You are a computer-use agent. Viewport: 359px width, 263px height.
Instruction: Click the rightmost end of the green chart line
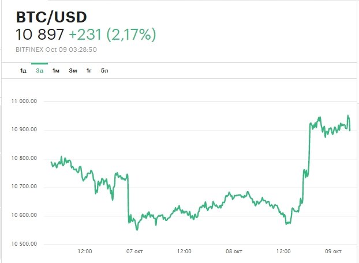pyautogui.click(x=350, y=130)
